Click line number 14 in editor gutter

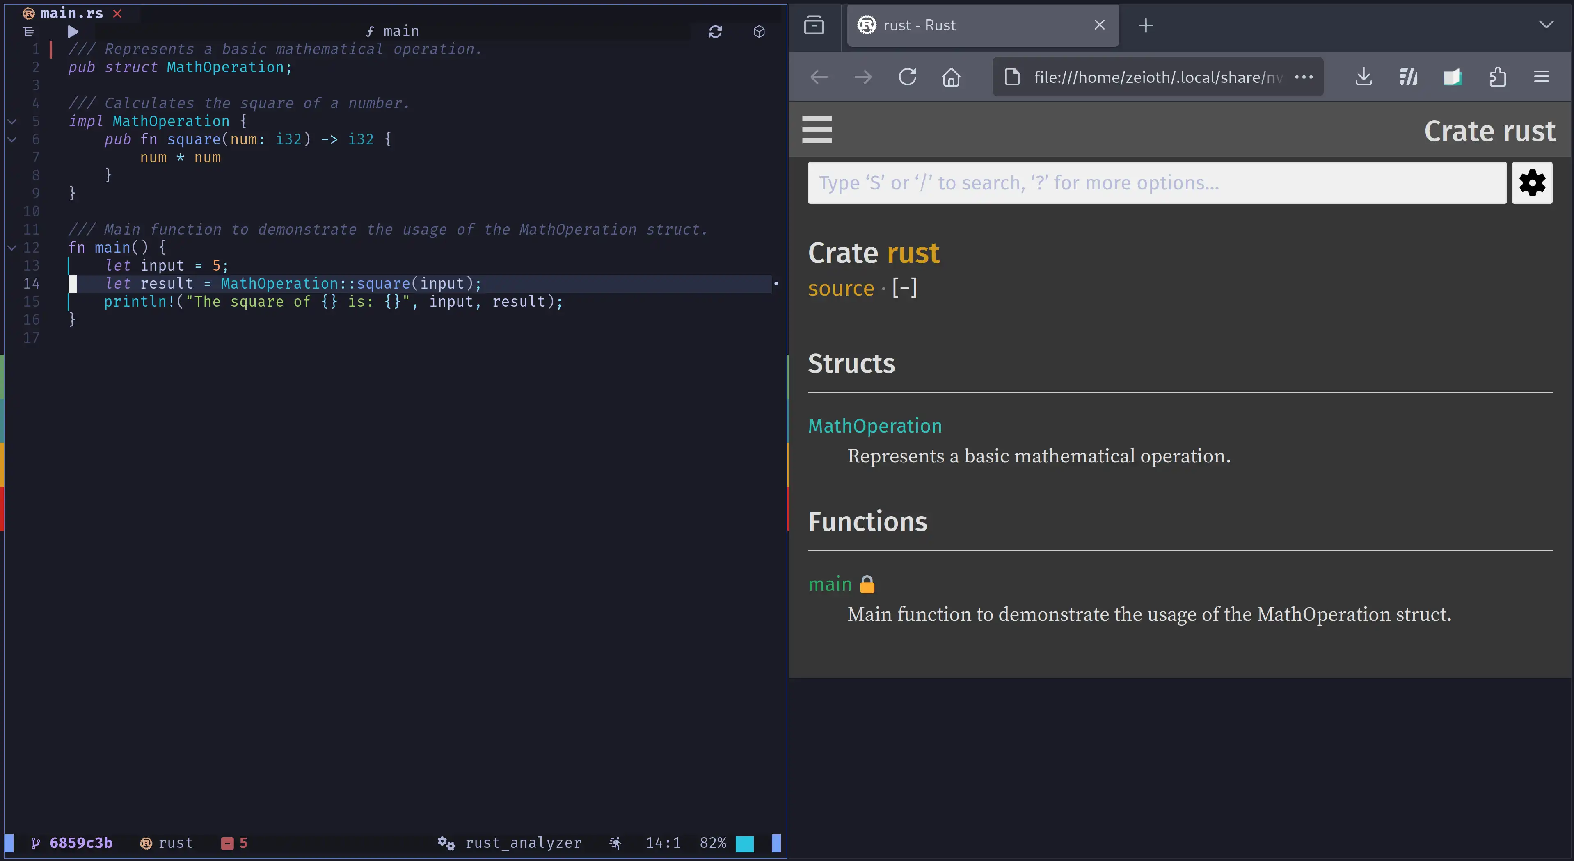tap(31, 284)
